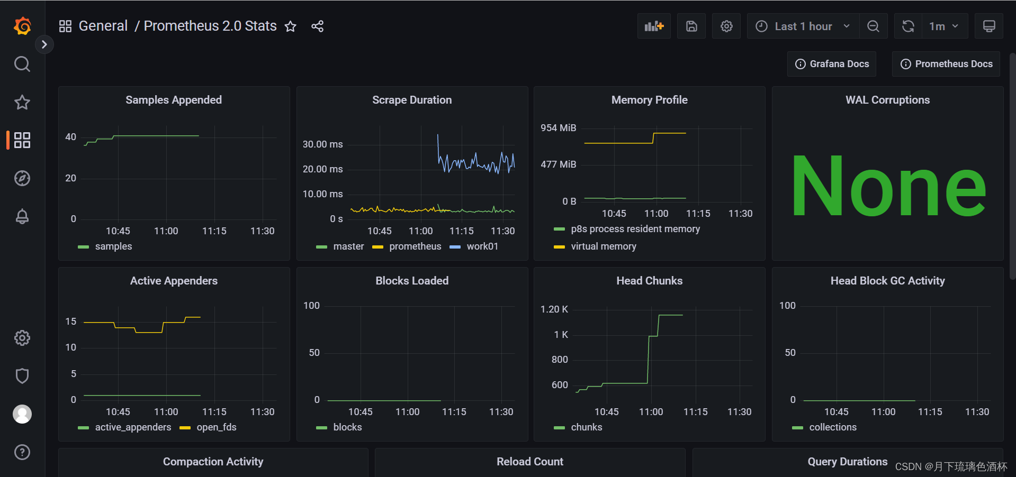The image size is (1016, 477).
Task: Open the Configuration gear in the sidebar
Action: 22,338
